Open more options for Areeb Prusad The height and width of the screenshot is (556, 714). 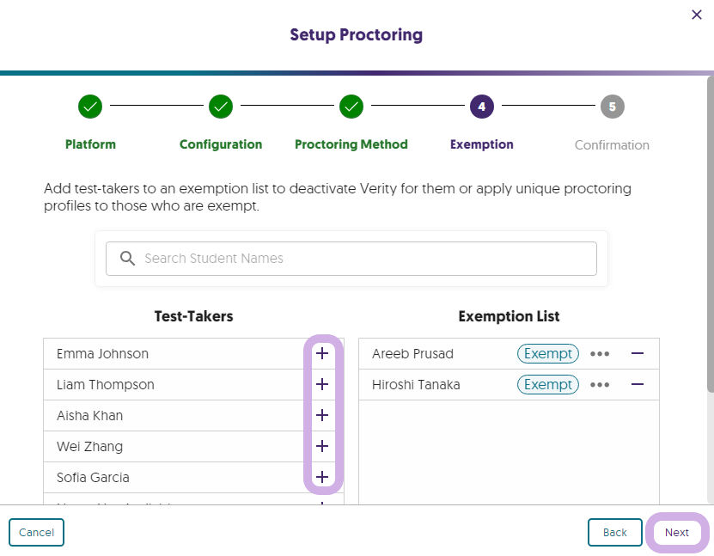[600, 353]
